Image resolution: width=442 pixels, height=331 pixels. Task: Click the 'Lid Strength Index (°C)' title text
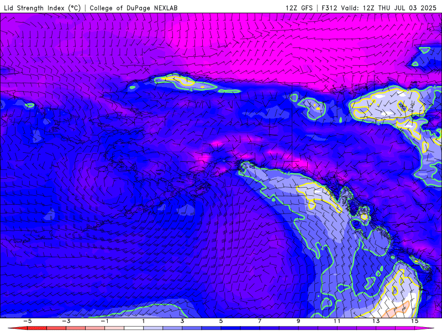[x=43, y=8]
